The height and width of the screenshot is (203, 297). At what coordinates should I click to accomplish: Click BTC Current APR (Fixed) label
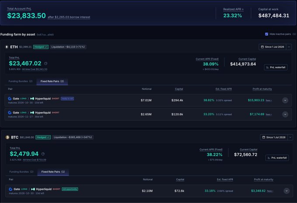[x=211, y=149]
